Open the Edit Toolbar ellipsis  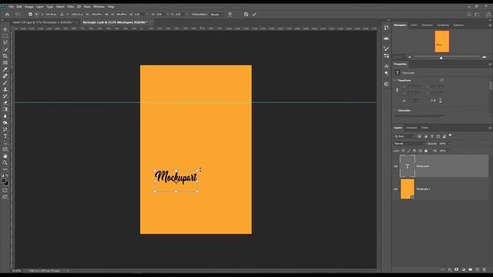tap(5, 169)
